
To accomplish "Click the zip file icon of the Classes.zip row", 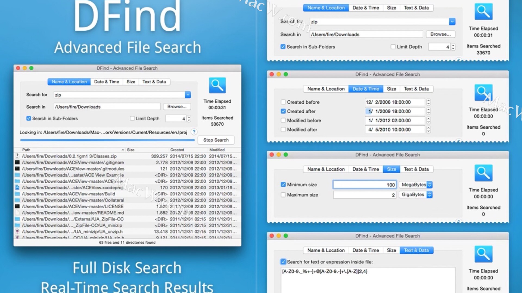I will coord(17,156).
